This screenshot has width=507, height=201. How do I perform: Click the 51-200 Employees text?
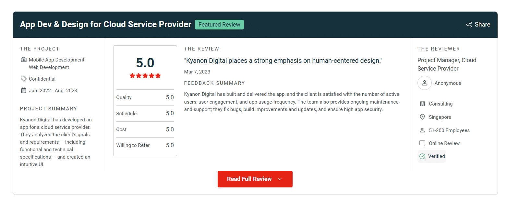449,130
